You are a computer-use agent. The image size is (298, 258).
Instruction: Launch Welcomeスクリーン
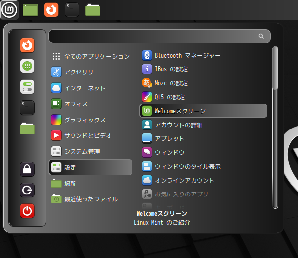pos(203,111)
